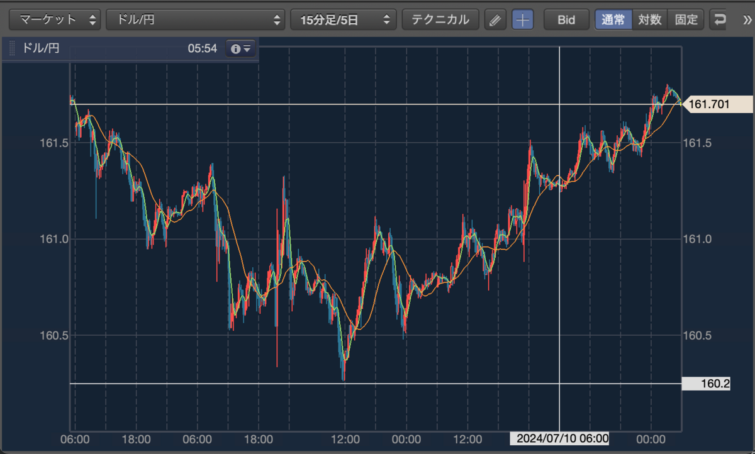Select the pencil drawing tool icon

click(x=496, y=20)
